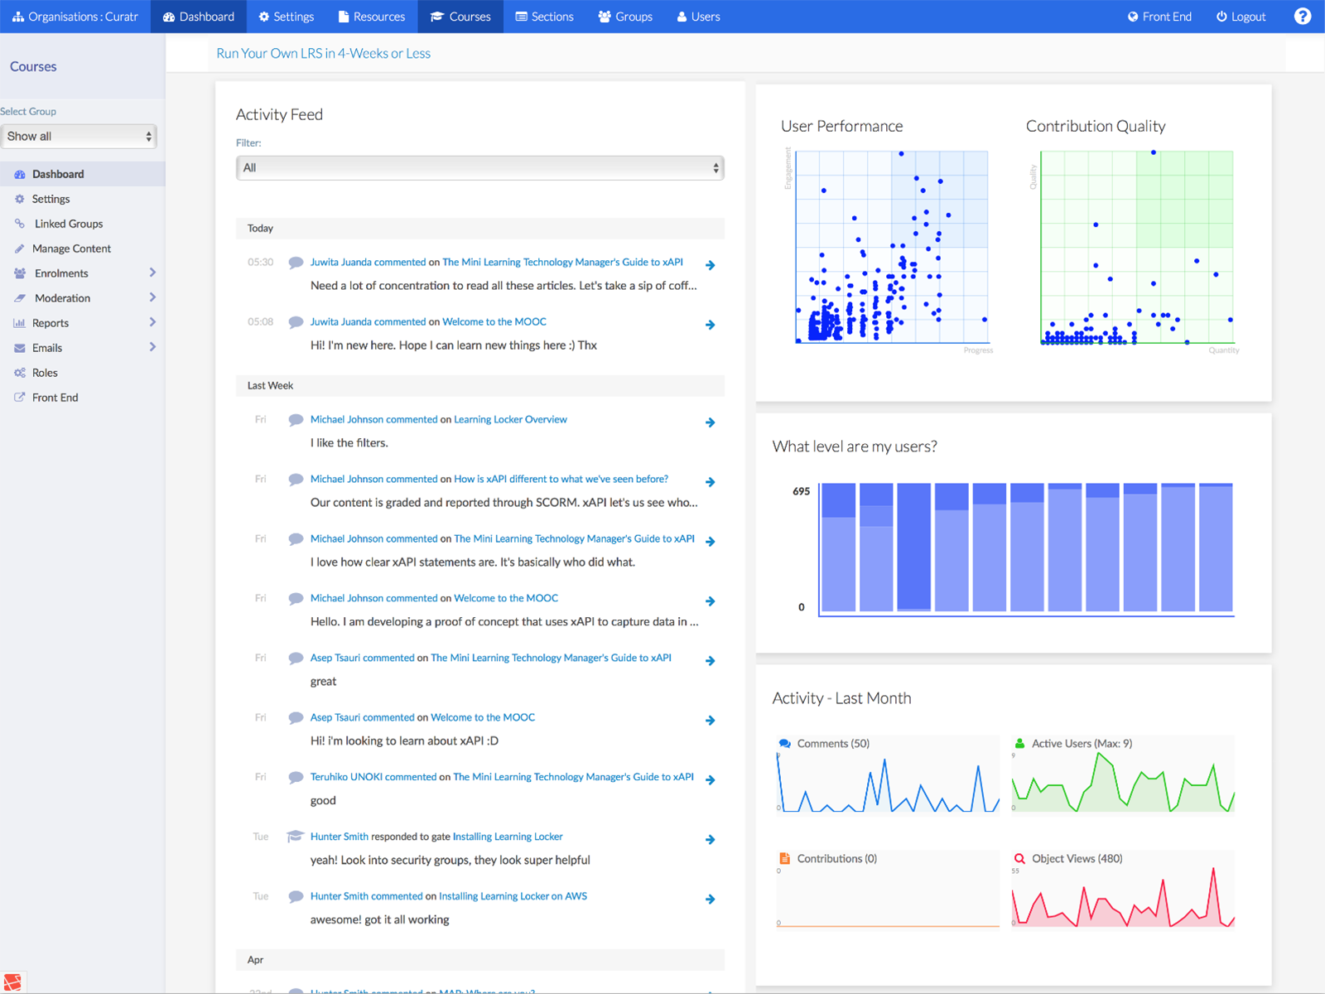Image resolution: width=1325 pixels, height=994 pixels.
Task: Open the Front End link in top bar
Action: coord(1159,17)
